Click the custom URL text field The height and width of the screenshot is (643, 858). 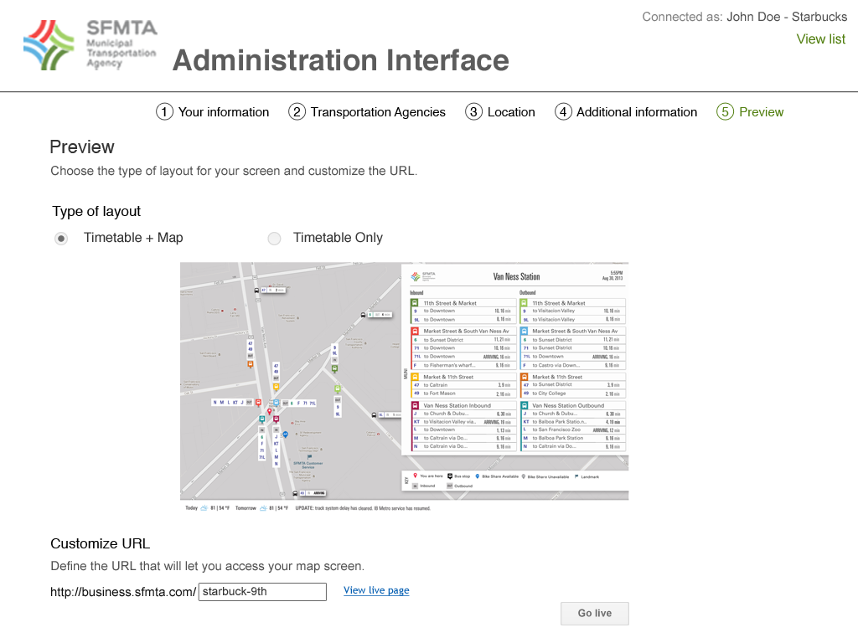click(262, 592)
